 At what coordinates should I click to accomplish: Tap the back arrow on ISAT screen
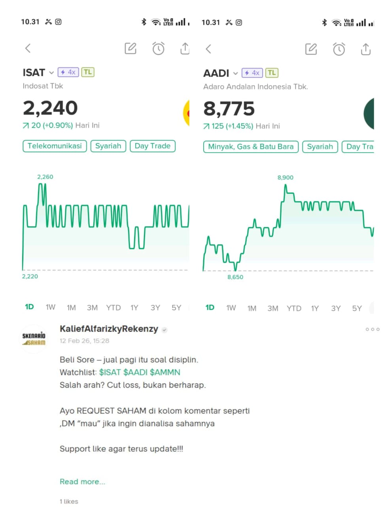click(28, 48)
